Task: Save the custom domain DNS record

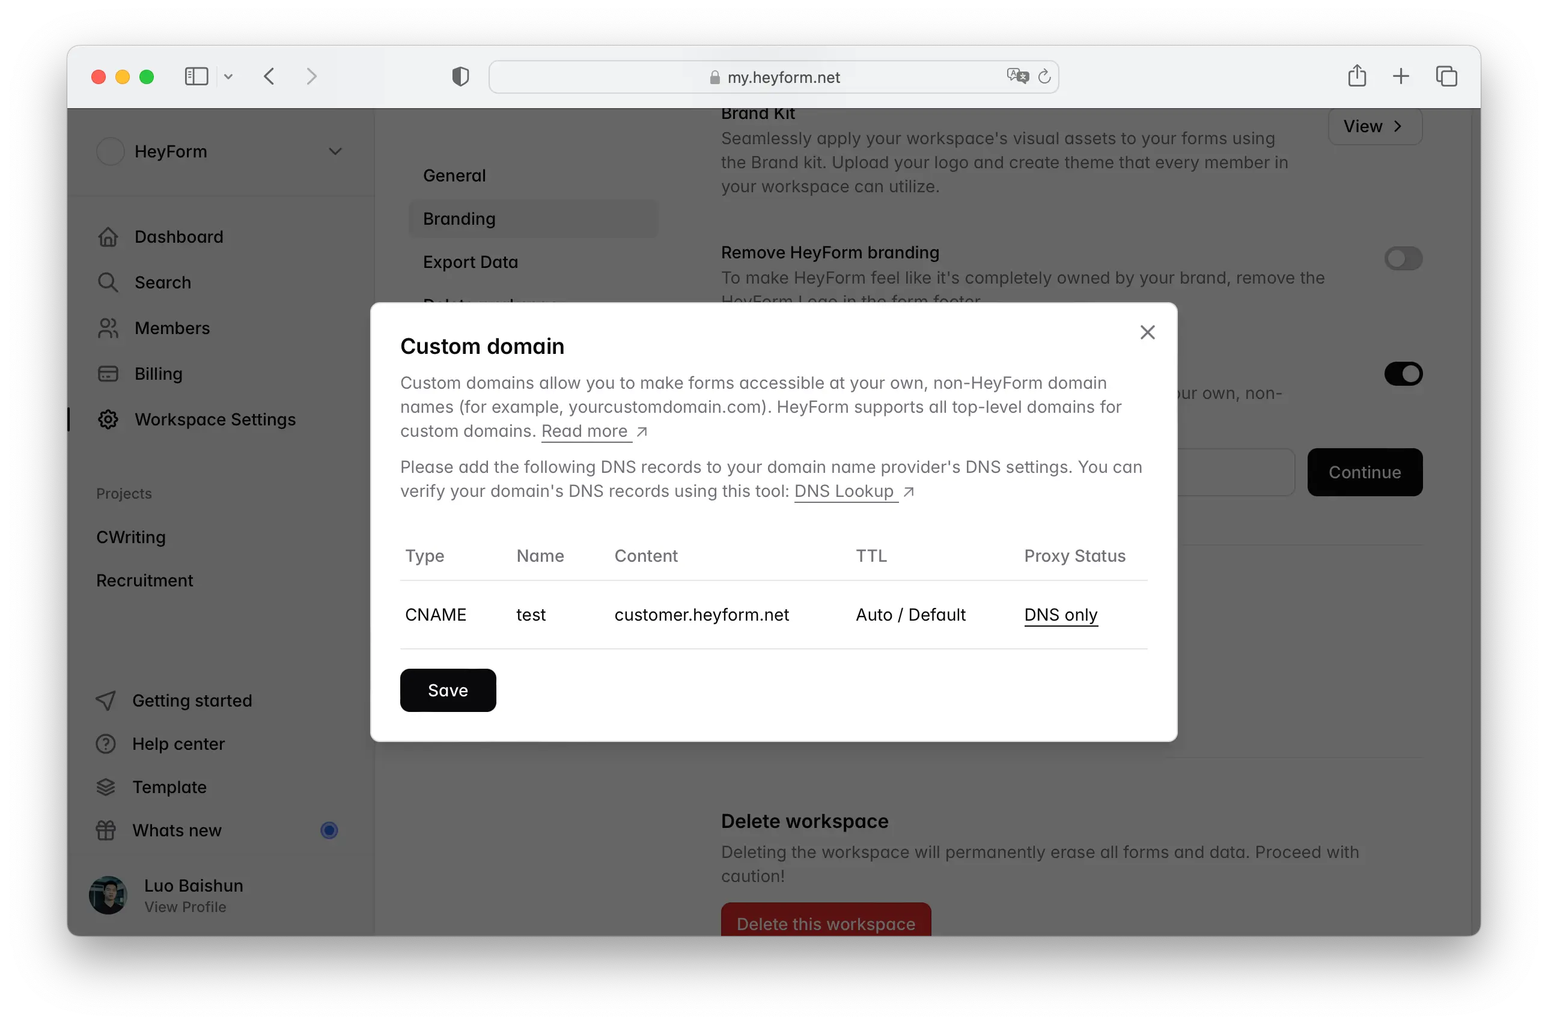Action: coord(448,690)
